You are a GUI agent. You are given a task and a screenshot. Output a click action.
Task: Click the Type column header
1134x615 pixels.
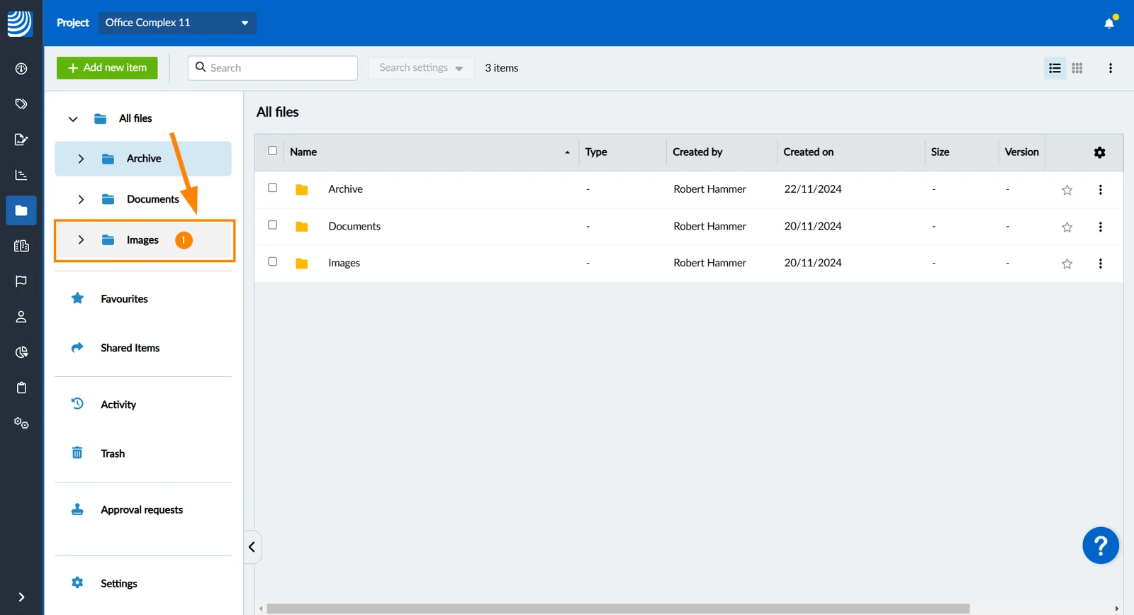(x=596, y=152)
